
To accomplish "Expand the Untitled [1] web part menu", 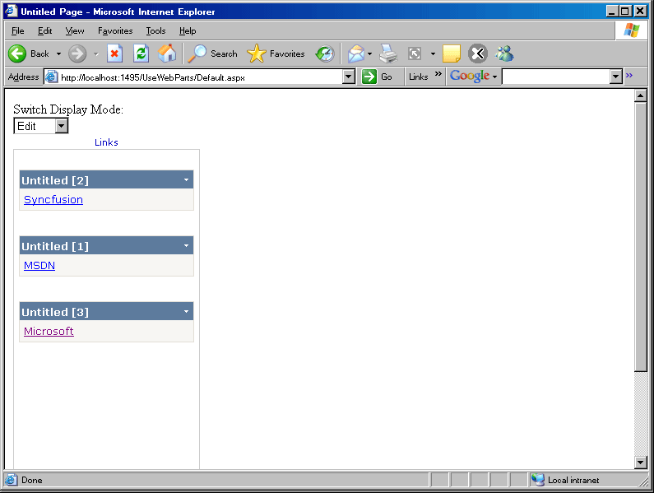I will pos(187,245).
